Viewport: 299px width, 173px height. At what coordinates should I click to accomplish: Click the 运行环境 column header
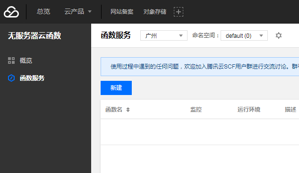point(249,110)
